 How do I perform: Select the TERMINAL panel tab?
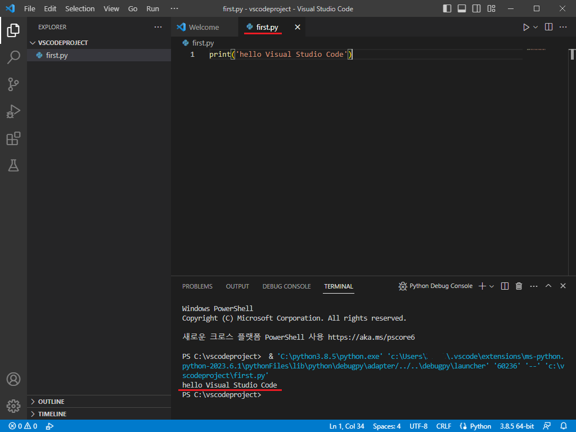(338, 286)
